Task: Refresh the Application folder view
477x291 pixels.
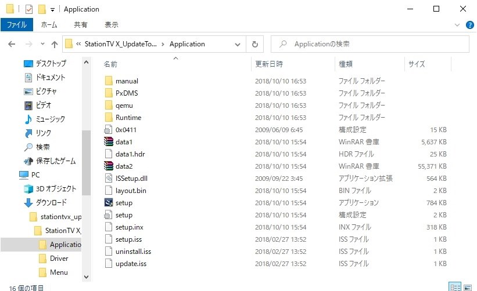Action: [255, 44]
